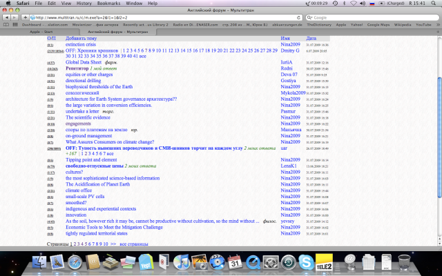442x276 pixels.
Task: Open the abkuerzungen.de bookmark
Action: pyautogui.click(x=287, y=25)
